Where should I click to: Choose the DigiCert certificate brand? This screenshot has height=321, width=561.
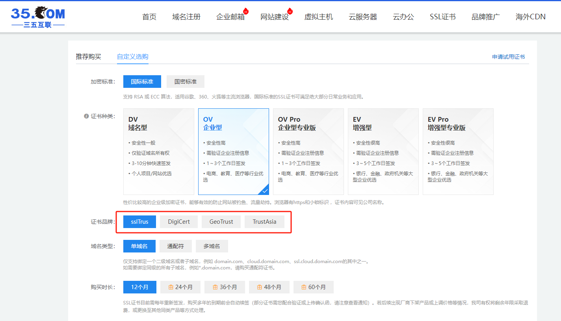[179, 222]
